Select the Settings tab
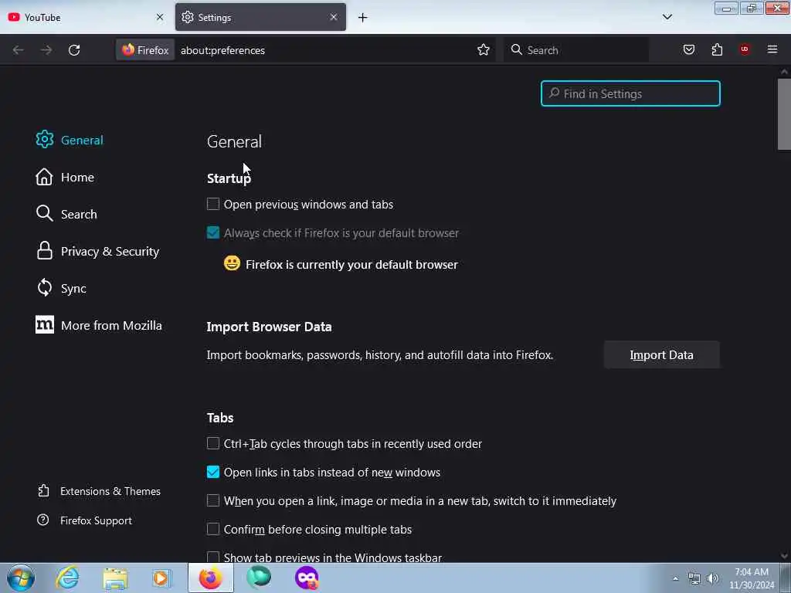 click(260, 17)
